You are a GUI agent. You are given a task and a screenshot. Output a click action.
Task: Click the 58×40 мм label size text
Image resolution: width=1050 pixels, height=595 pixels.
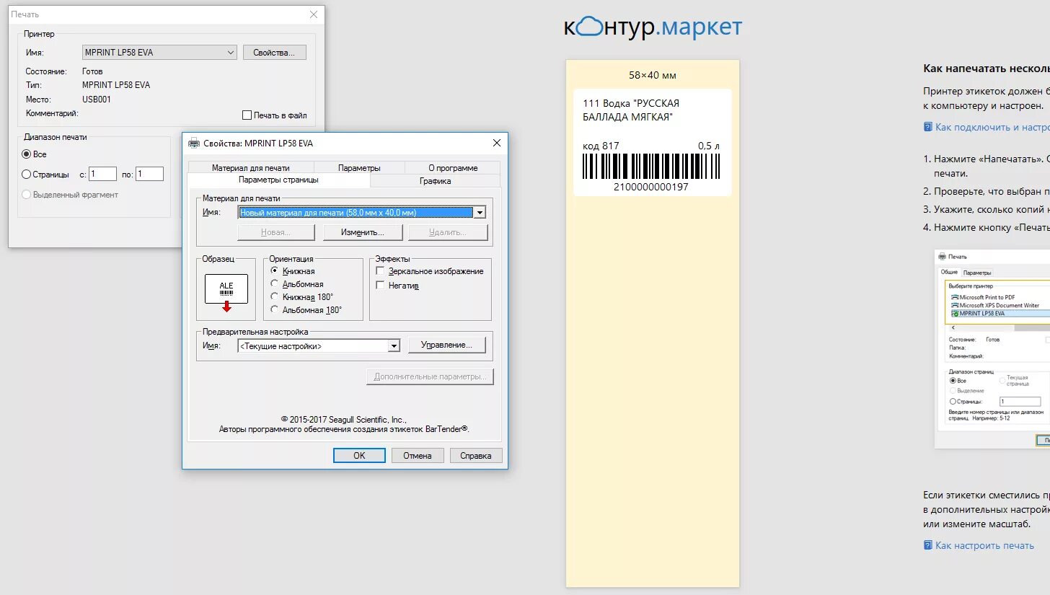coord(653,75)
